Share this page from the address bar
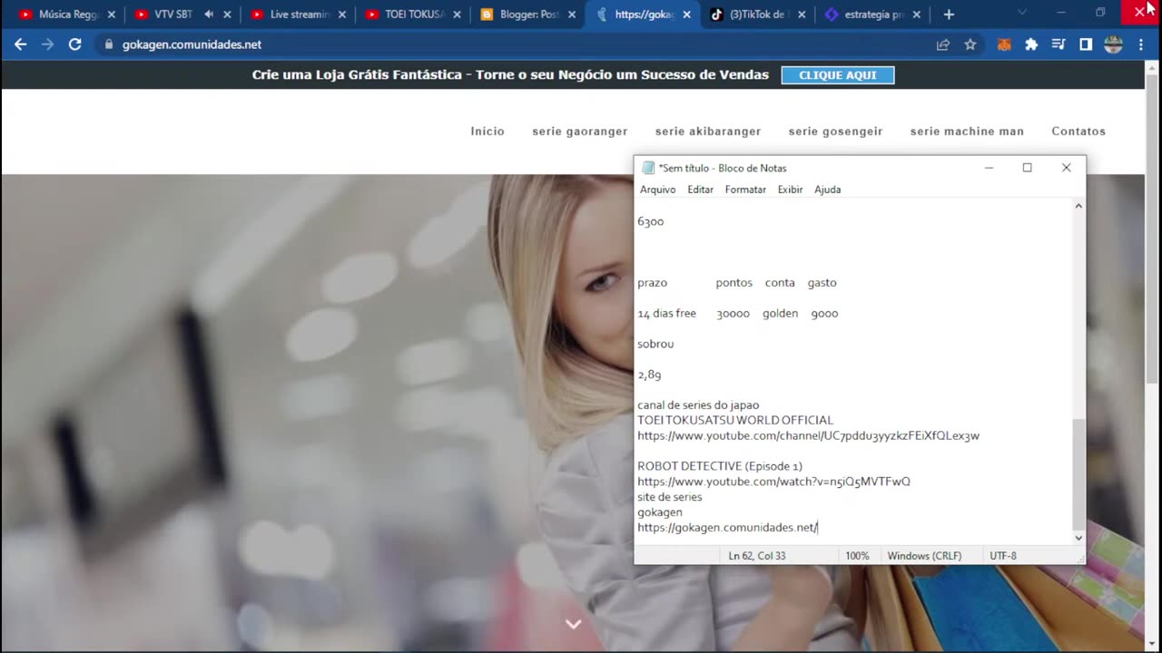This screenshot has width=1162, height=653. [943, 44]
